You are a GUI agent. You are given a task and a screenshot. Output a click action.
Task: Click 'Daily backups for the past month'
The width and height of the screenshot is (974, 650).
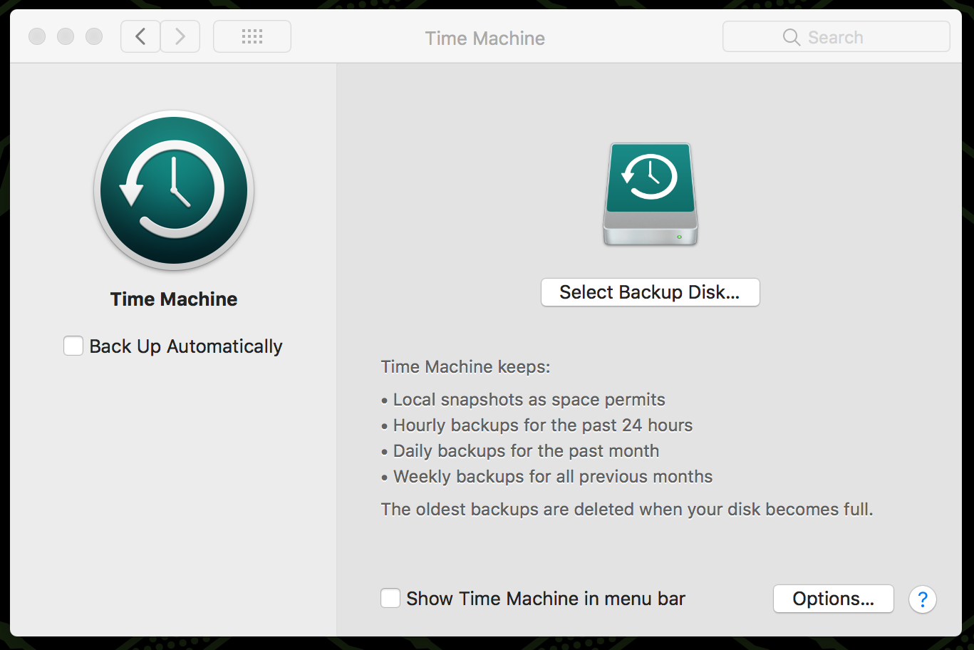coord(527,451)
